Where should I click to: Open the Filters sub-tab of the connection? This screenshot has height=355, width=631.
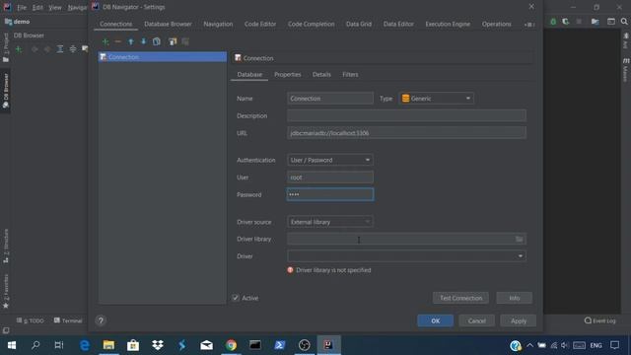350,75
